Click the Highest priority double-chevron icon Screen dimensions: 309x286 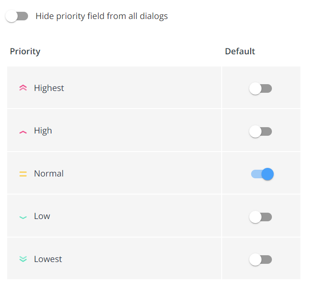[23, 88]
